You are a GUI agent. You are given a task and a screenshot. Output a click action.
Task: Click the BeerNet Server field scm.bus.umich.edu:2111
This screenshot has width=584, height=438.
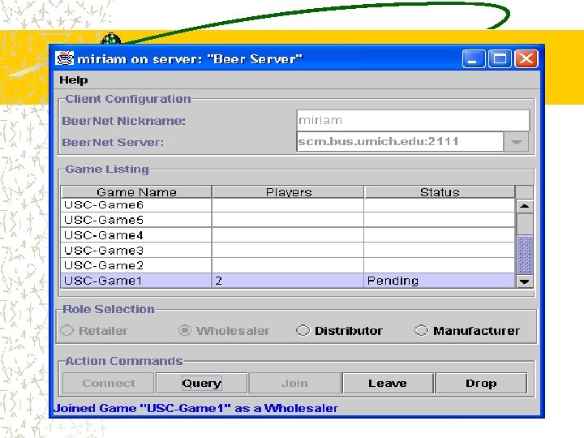400,141
